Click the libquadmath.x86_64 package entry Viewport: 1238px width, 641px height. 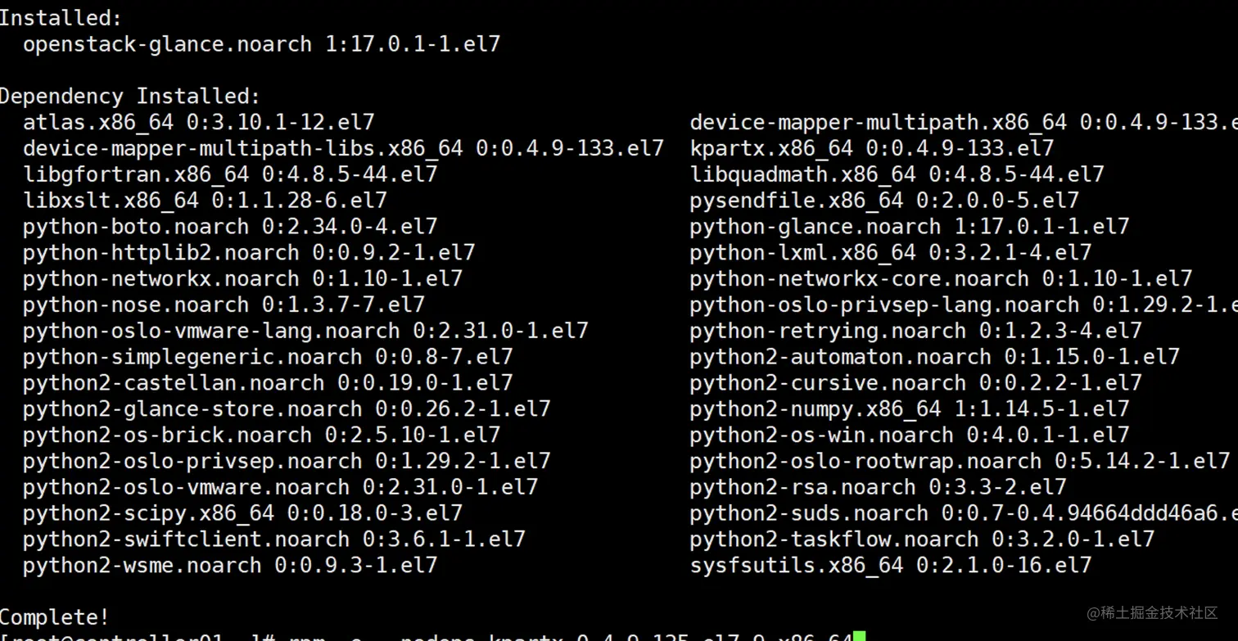click(x=897, y=174)
